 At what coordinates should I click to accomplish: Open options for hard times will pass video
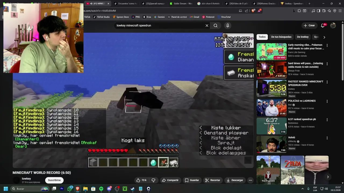[327, 64]
